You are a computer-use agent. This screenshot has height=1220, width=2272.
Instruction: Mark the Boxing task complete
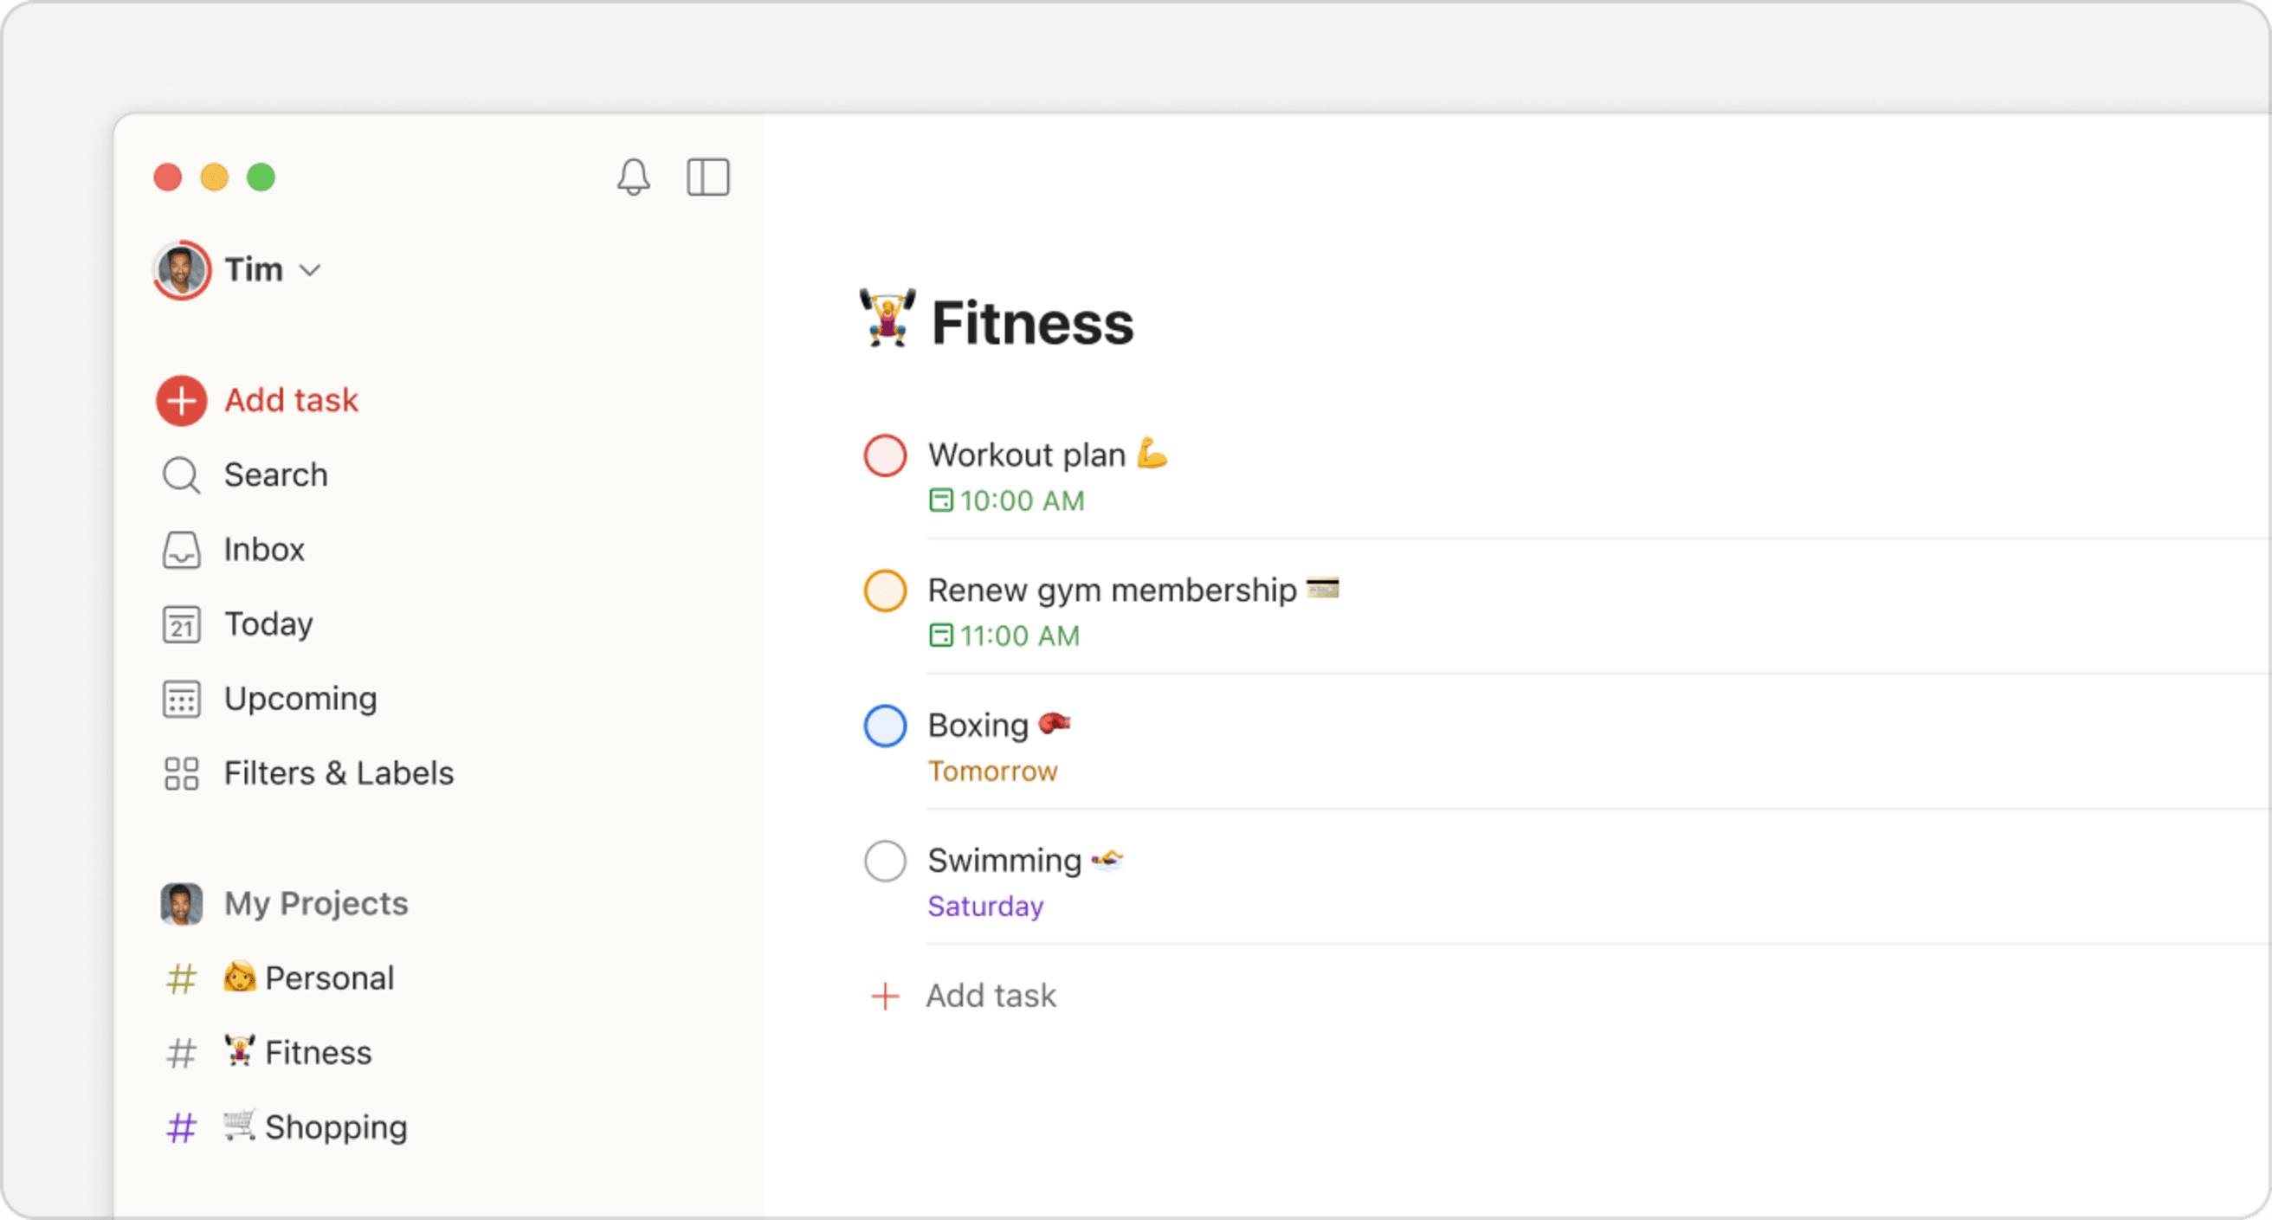click(885, 725)
